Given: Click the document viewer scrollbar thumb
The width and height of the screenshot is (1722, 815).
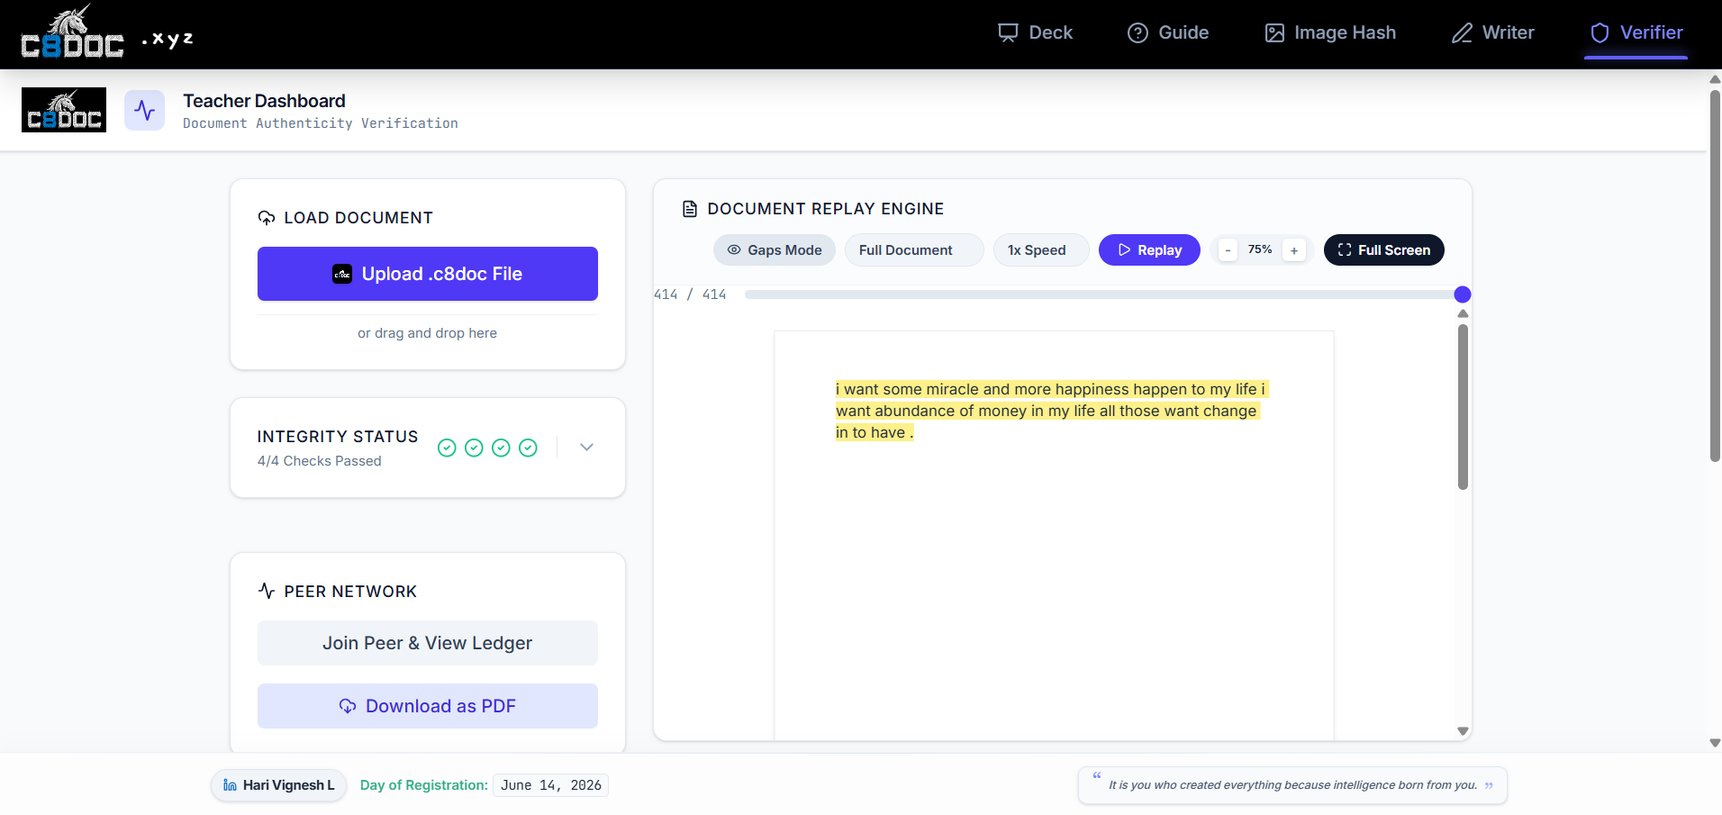Looking at the screenshot, I should coord(1463,407).
